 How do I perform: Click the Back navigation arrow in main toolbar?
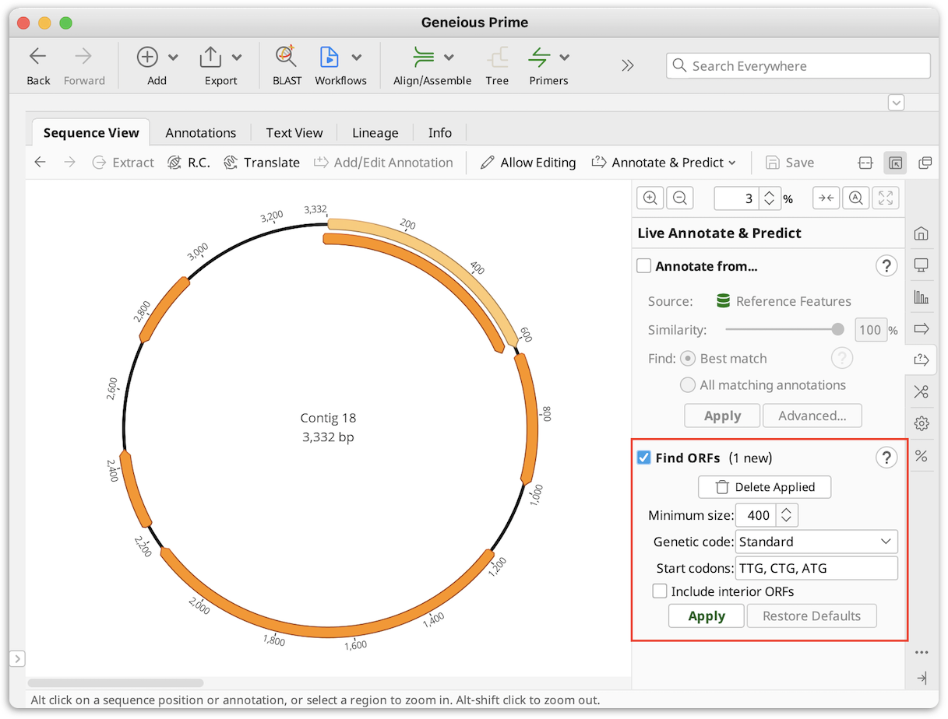pyautogui.click(x=37, y=57)
